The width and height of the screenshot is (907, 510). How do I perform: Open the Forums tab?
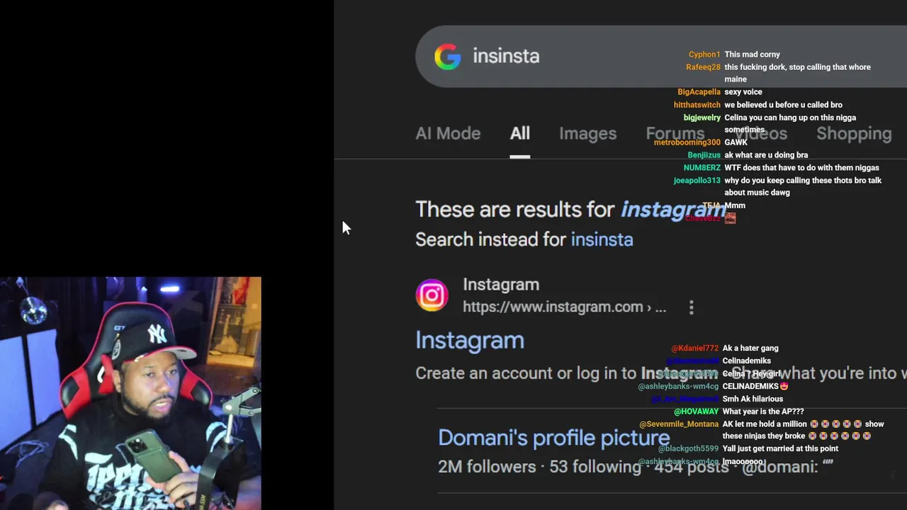675,133
